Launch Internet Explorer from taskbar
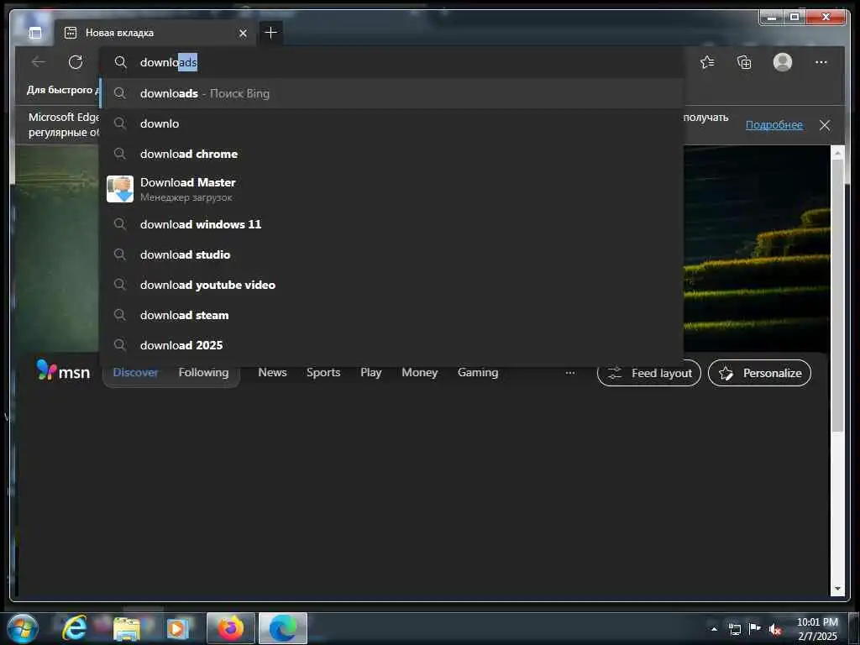This screenshot has width=860, height=645. coord(74,628)
